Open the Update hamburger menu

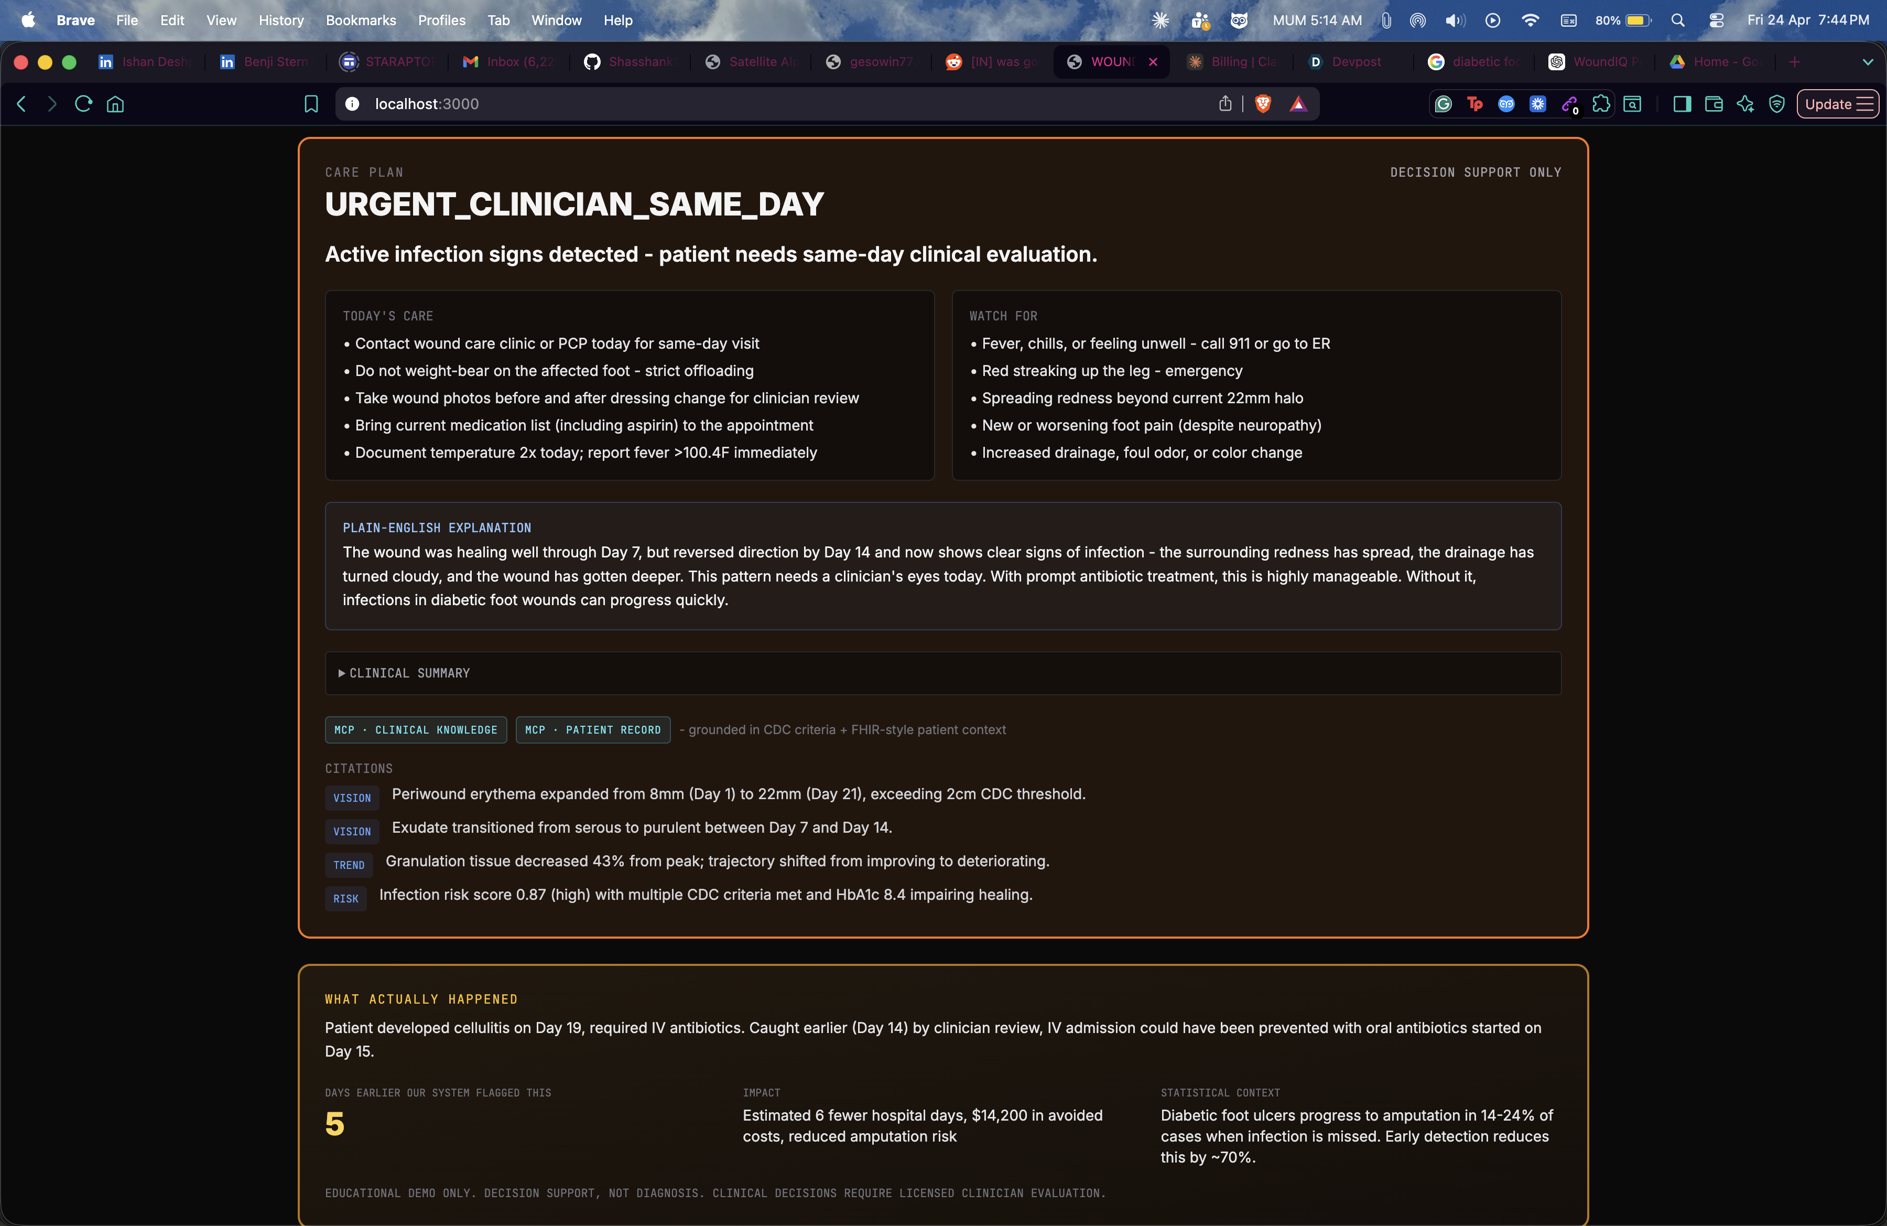1838,104
